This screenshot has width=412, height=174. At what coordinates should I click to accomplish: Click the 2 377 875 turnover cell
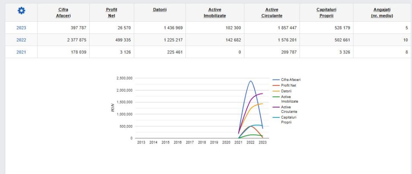(63, 40)
